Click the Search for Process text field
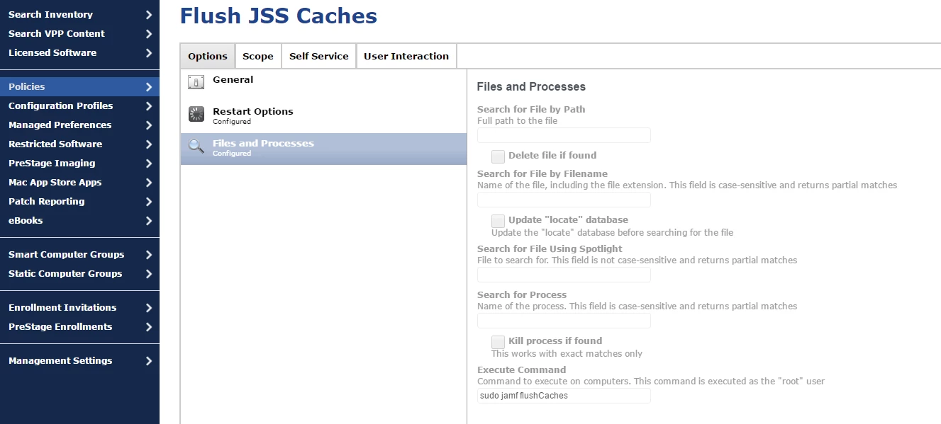 tap(564, 321)
